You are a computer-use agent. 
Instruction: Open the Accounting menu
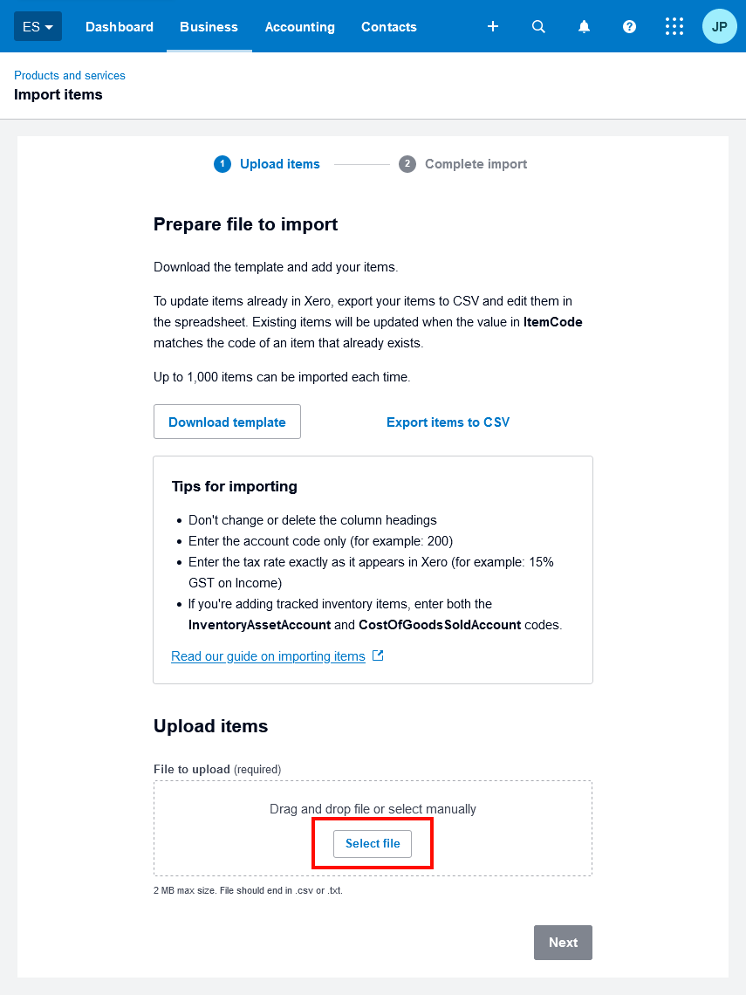300,27
